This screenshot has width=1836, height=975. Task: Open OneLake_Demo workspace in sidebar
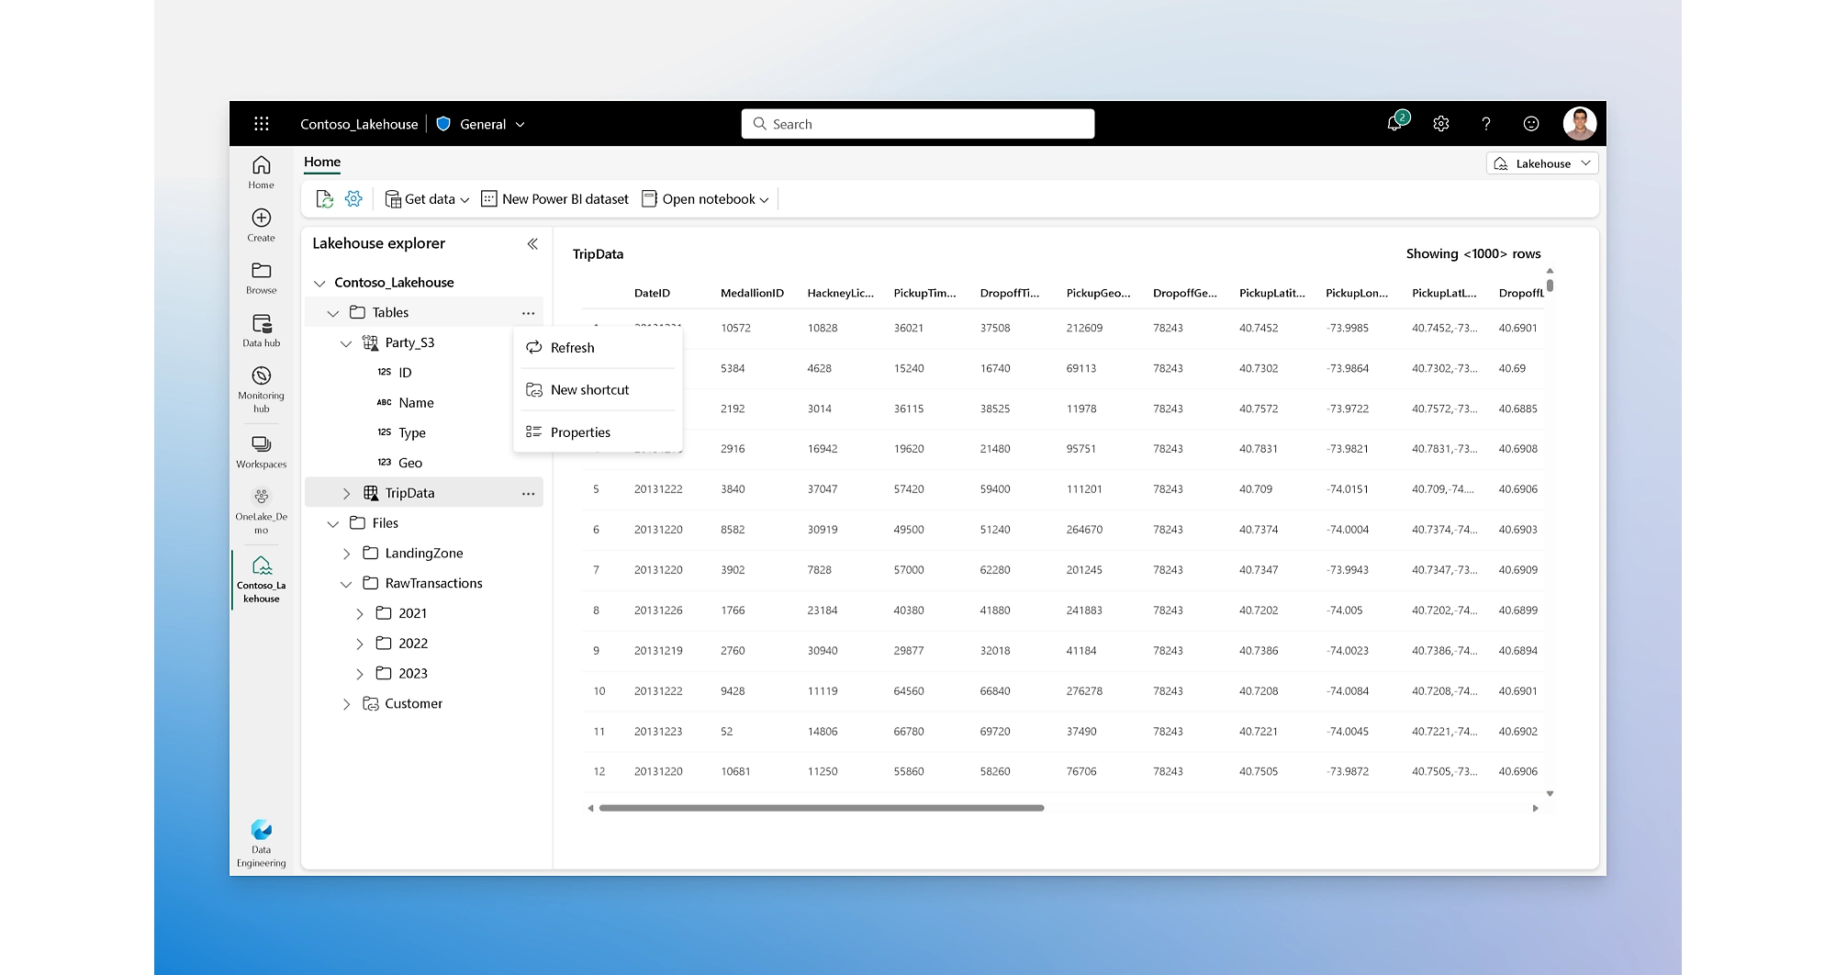point(262,510)
